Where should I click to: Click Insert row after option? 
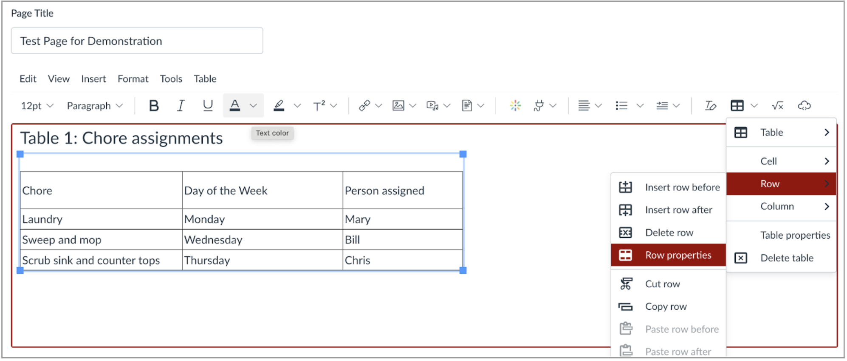point(678,210)
